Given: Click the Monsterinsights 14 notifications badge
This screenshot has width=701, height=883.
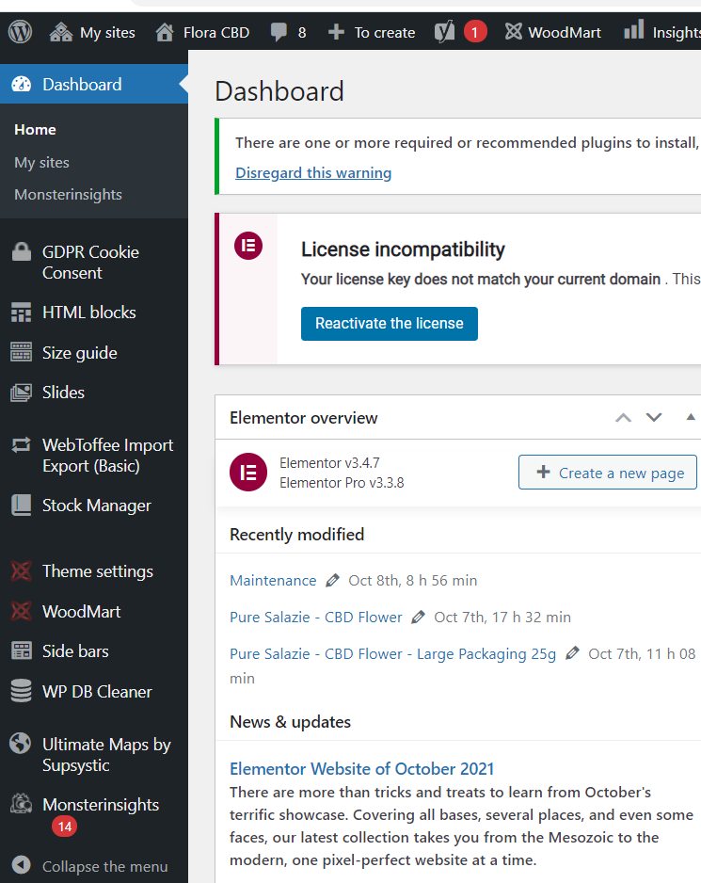Looking at the screenshot, I should click(65, 827).
